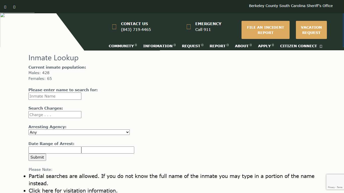Click inside the Inmate Name search field
344x193 pixels.
tap(55, 96)
